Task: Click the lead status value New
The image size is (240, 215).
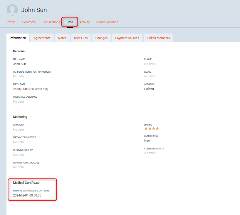Action: pyautogui.click(x=147, y=141)
